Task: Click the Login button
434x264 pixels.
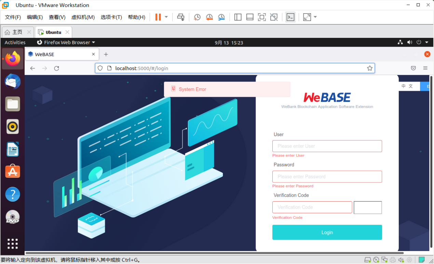Action: pyautogui.click(x=327, y=232)
